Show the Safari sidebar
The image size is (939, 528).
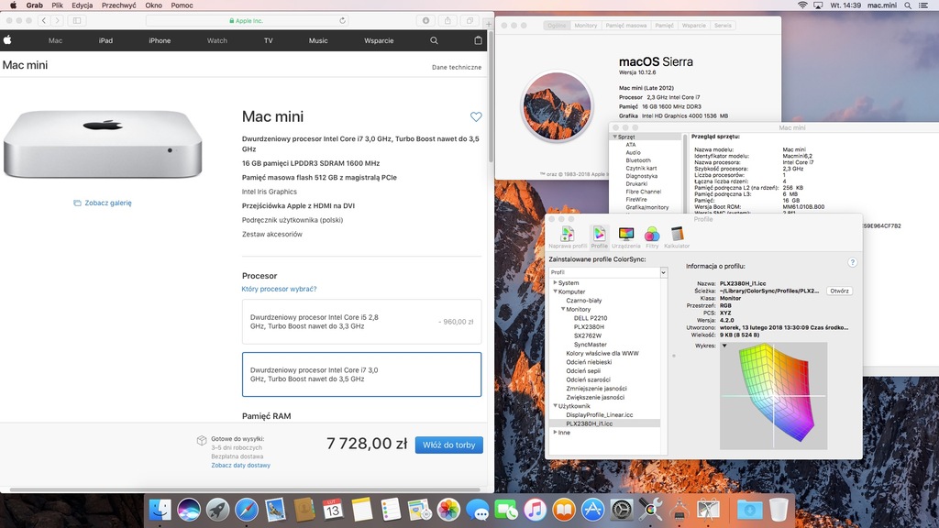pyautogui.click(x=77, y=20)
